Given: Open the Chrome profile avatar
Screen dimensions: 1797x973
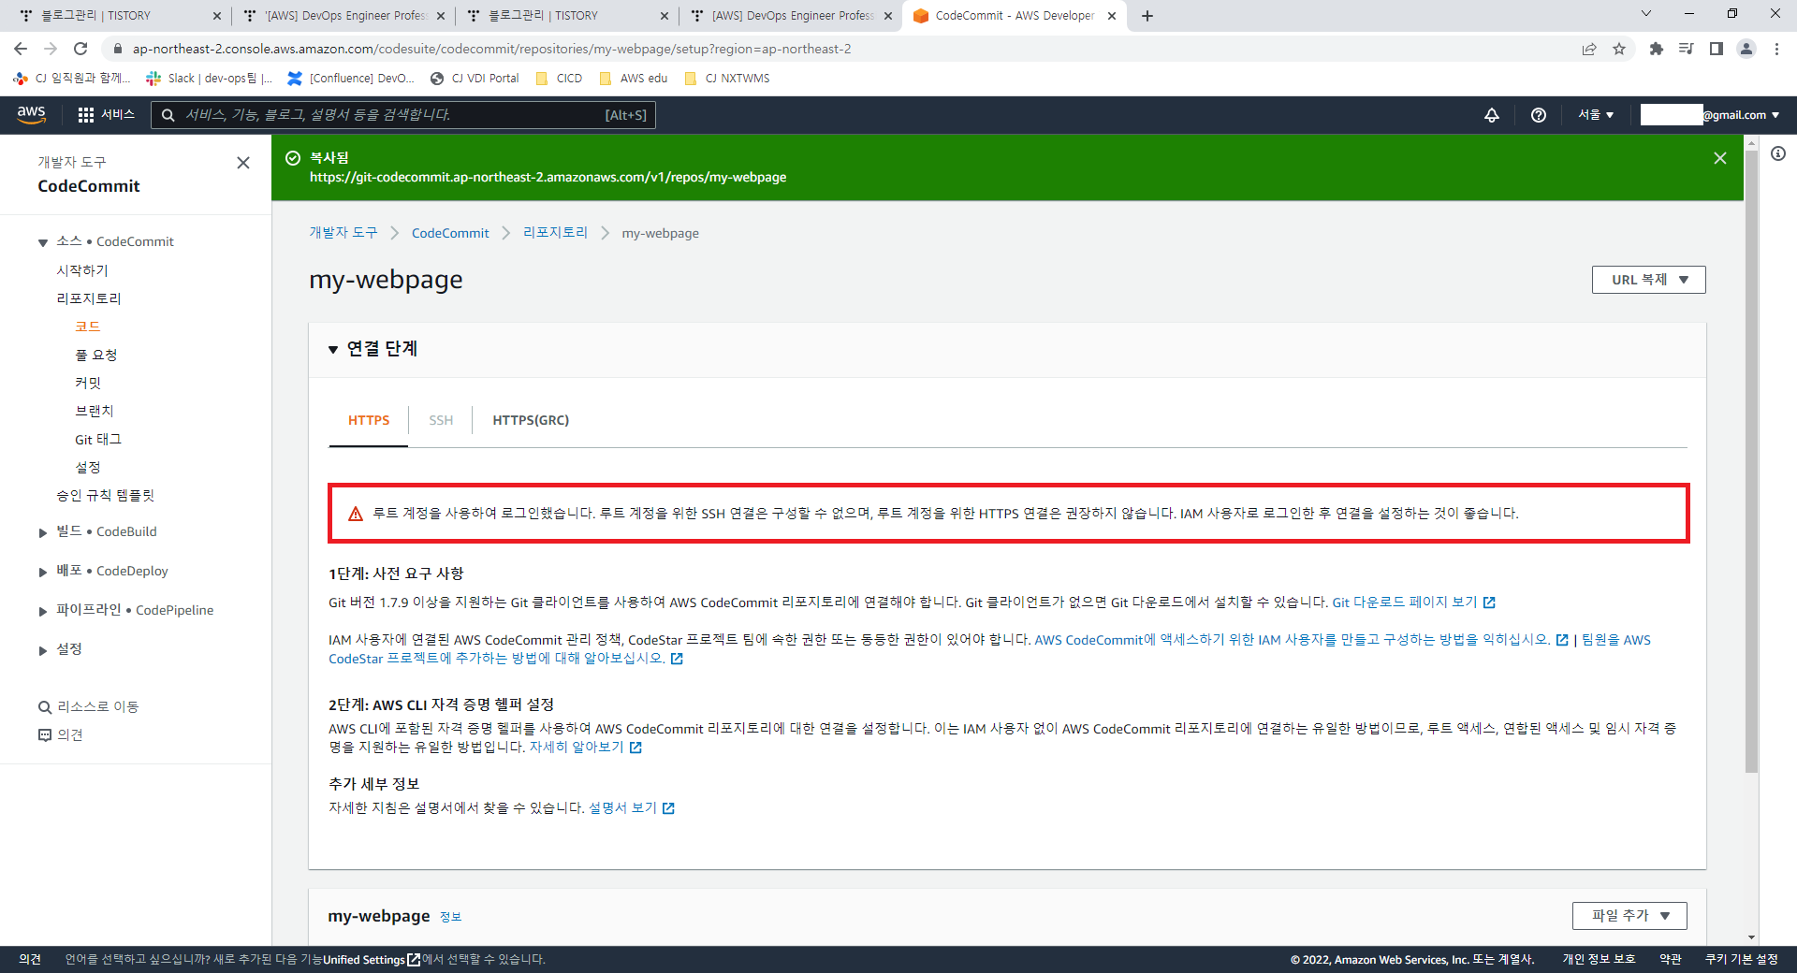Looking at the screenshot, I should tap(1746, 49).
